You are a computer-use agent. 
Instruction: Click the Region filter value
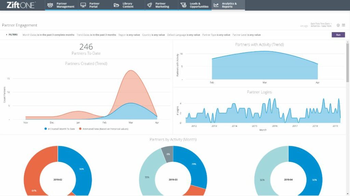click(129, 35)
